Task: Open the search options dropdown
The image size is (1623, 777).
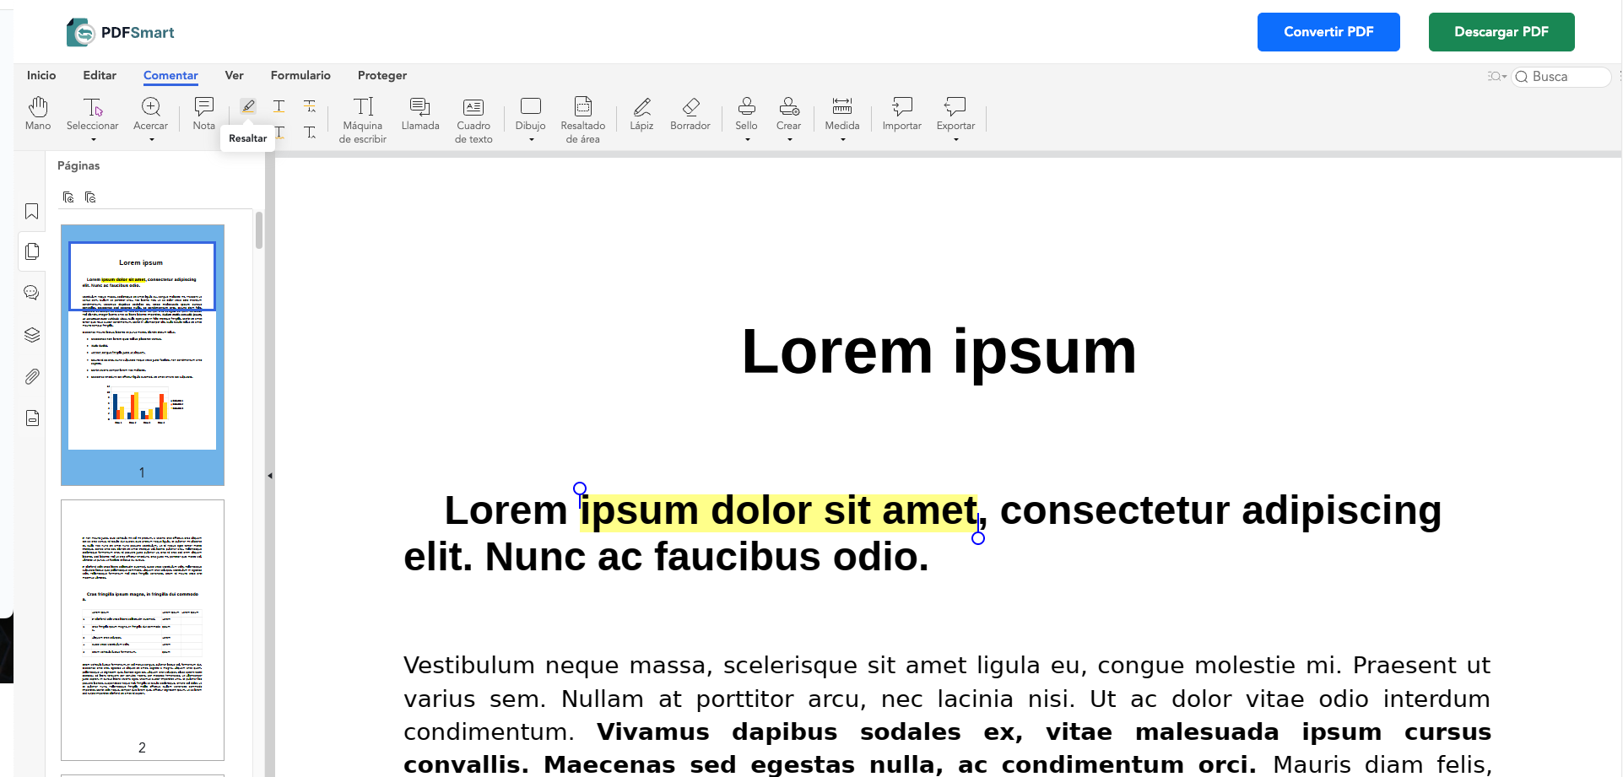Action: (1497, 77)
